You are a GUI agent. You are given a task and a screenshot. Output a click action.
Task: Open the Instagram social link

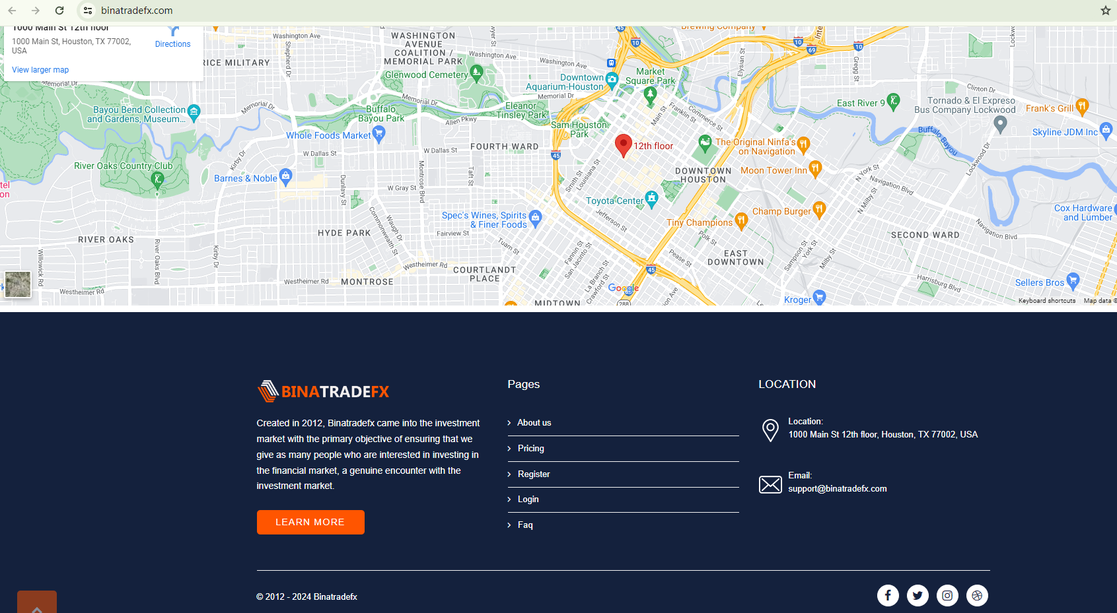[x=947, y=595]
